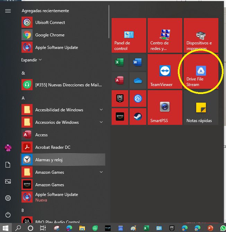Open Task View in the taskbar

pyautogui.click(x=43, y=228)
